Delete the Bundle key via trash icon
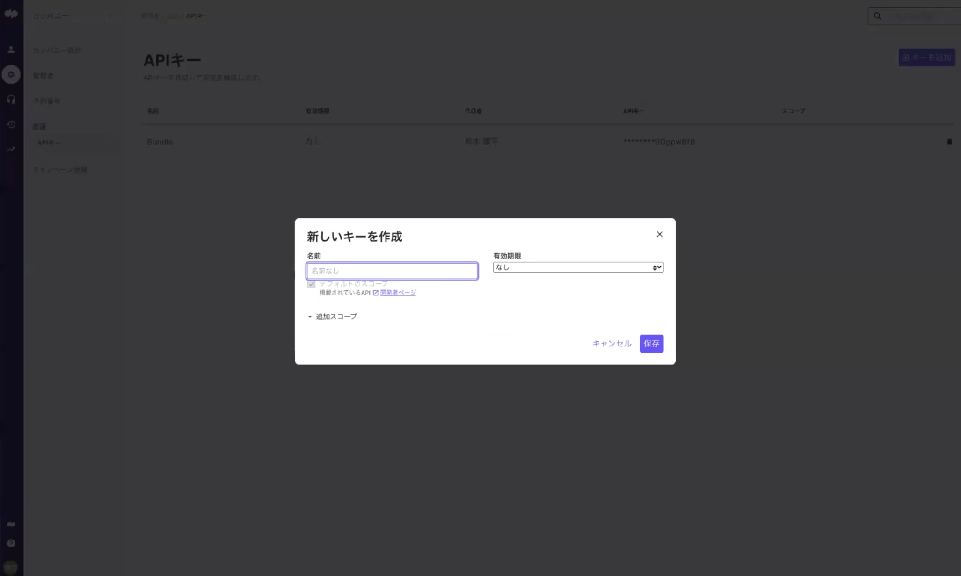This screenshot has height=576, width=961. [x=949, y=142]
